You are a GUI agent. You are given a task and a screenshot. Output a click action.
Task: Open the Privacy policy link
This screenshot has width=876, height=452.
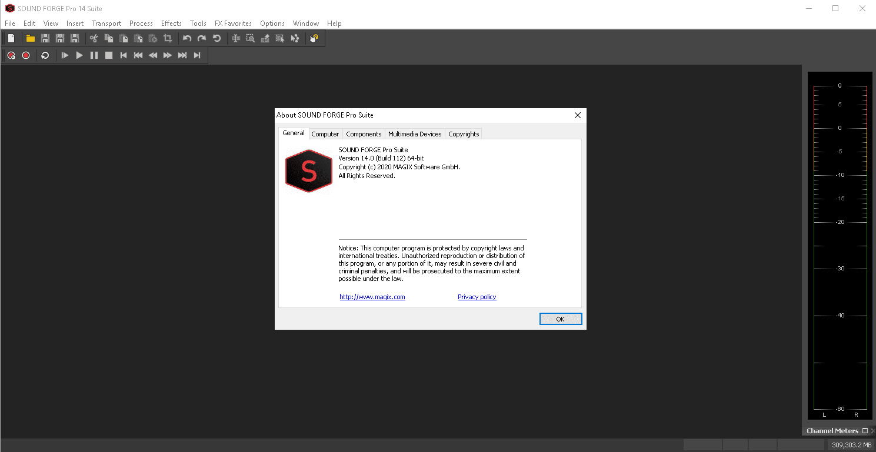pos(477,297)
